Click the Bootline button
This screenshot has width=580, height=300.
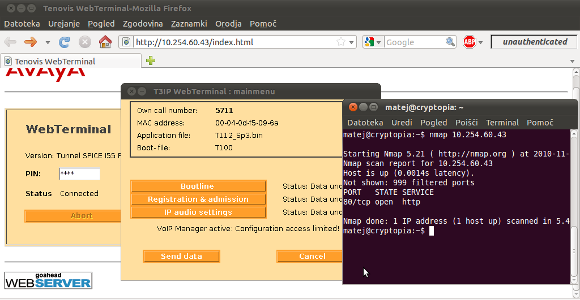tap(198, 186)
